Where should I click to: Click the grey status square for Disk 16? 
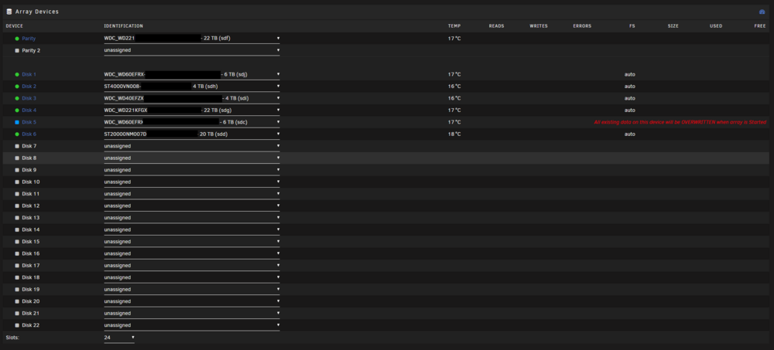click(x=17, y=253)
